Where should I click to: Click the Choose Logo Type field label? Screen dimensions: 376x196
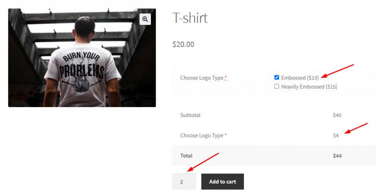[202, 78]
